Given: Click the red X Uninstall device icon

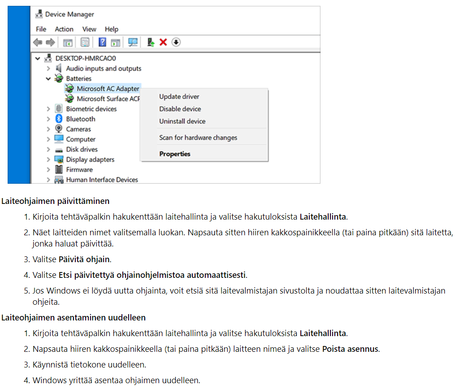Looking at the screenshot, I should [163, 43].
